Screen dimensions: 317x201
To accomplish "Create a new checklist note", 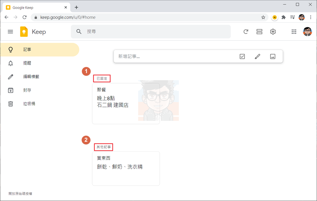I will [242, 56].
